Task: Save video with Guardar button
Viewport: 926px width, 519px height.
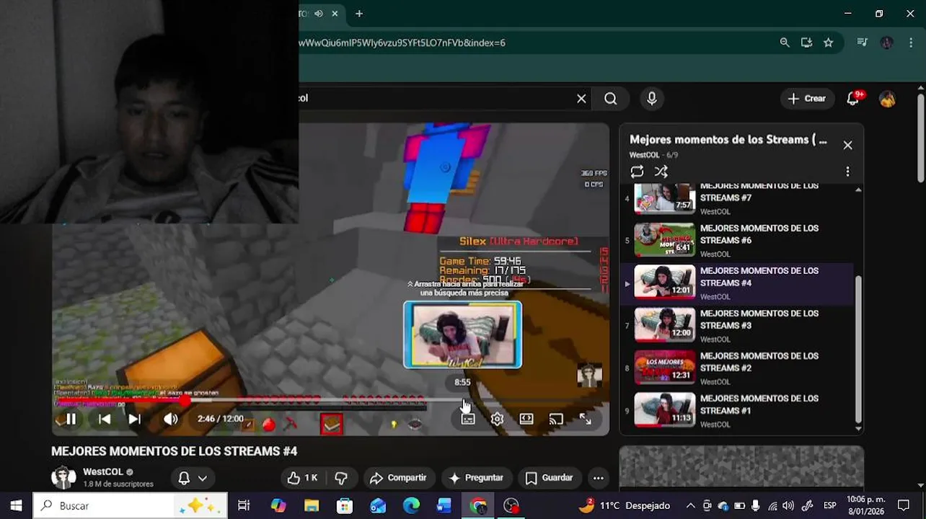Action: (550, 478)
